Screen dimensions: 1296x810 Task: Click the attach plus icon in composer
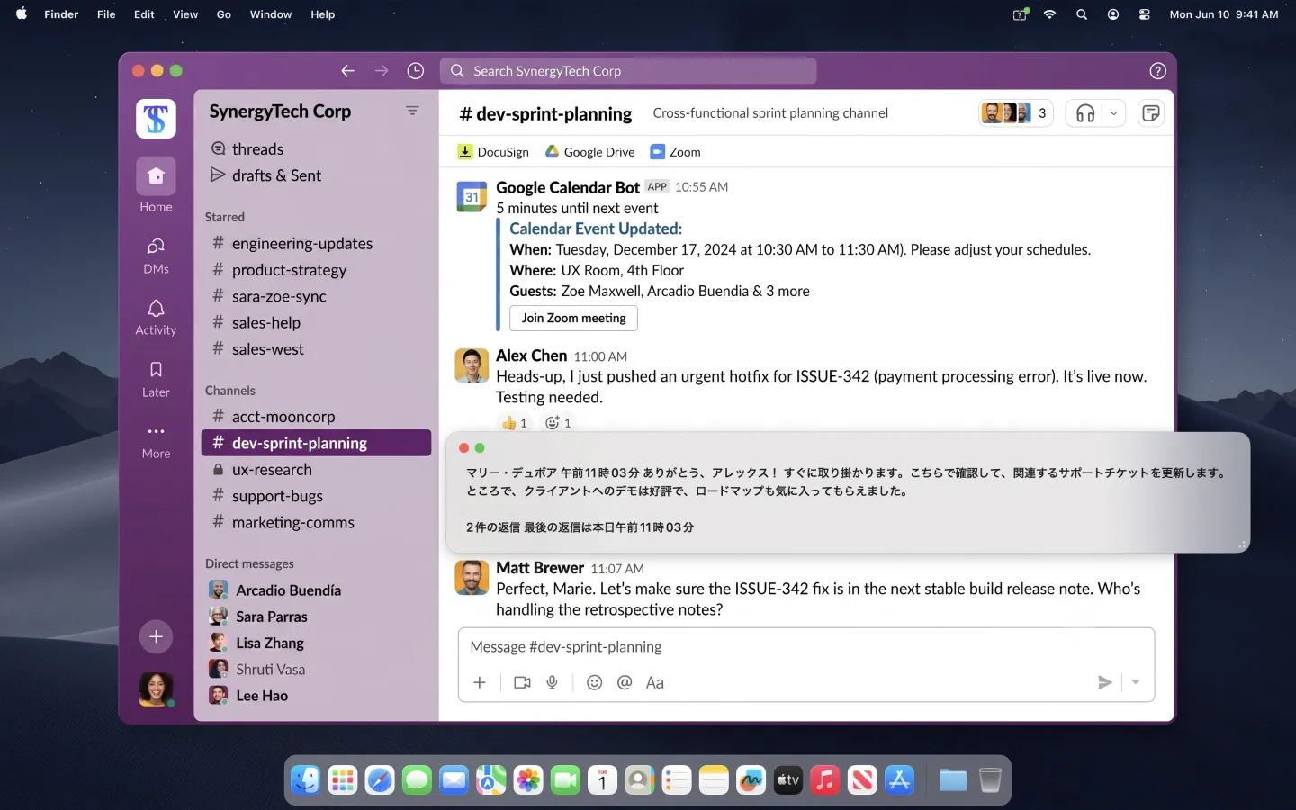(480, 683)
